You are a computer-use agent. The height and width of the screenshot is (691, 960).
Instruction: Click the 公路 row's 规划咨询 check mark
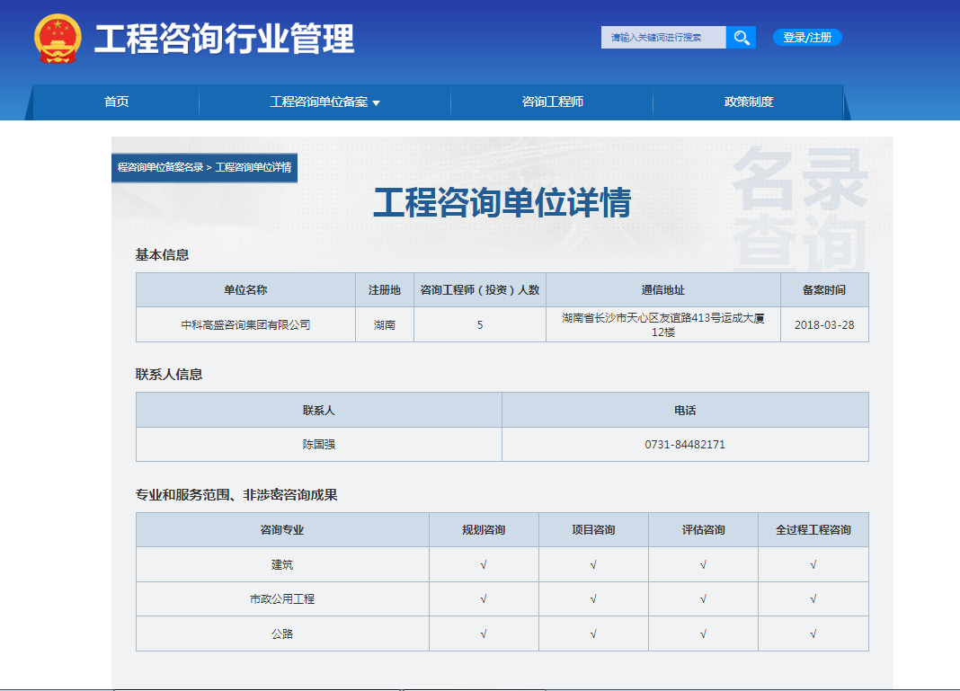[484, 634]
